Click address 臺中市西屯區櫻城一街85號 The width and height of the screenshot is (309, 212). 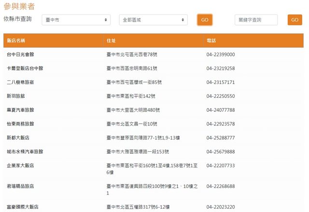click(134, 82)
